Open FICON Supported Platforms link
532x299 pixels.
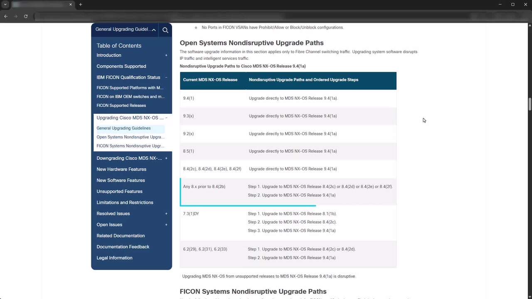tap(130, 88)
